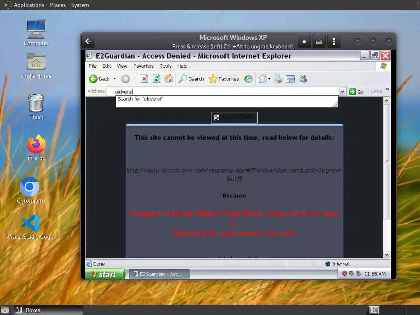This screenshot has height=315, width=420.
Task: Click the red shield tray icon
Action: [345, 274]
